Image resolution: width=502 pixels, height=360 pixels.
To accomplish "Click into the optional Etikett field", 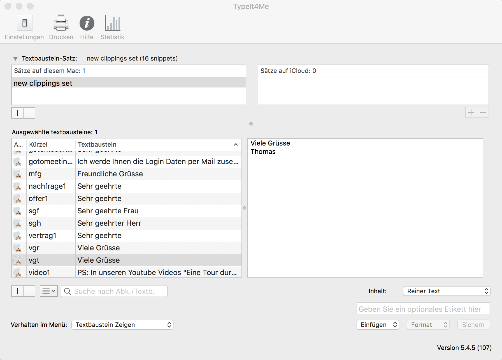I will (423, 309).
